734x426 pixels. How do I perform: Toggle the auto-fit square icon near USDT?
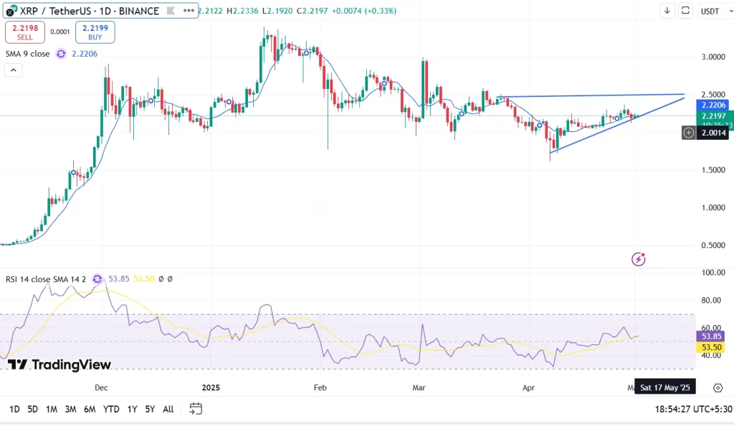[685, 11]
